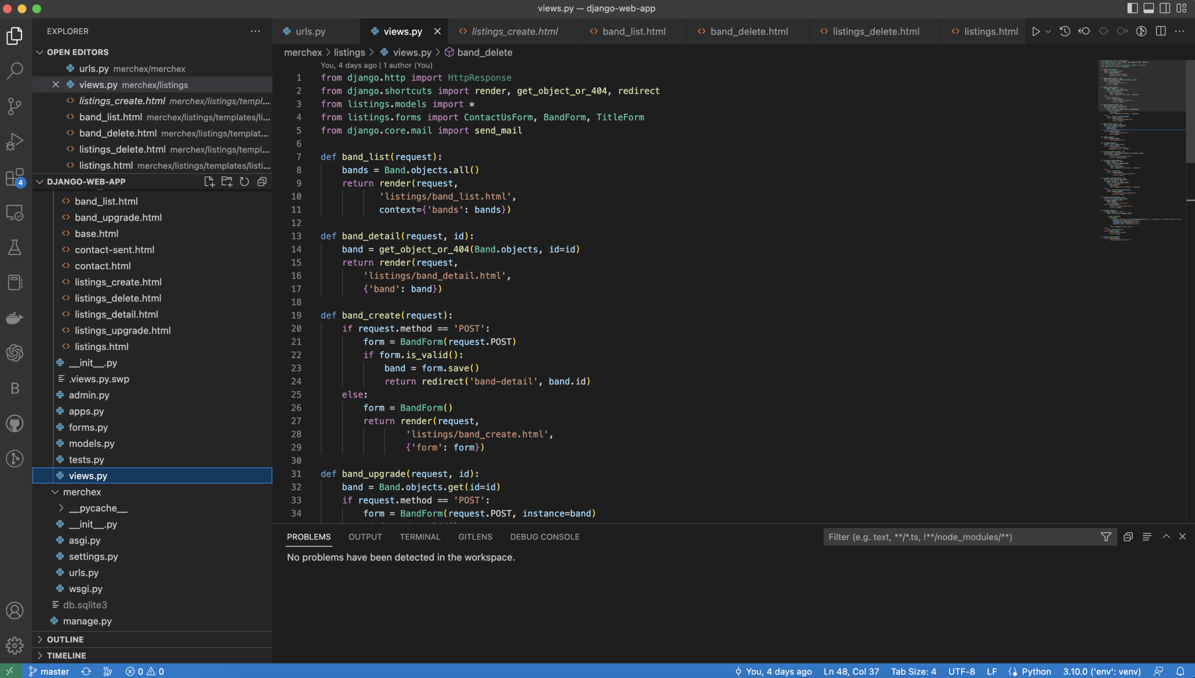
Task: Click Ln 48, Col 37 indicator
Action: pos(851,671)
